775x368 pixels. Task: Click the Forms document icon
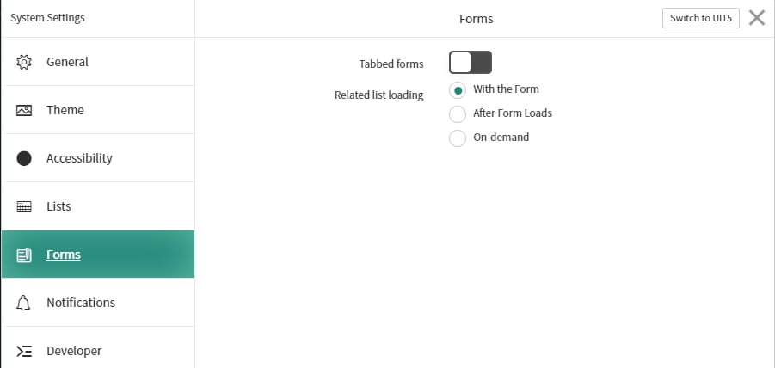24,255
